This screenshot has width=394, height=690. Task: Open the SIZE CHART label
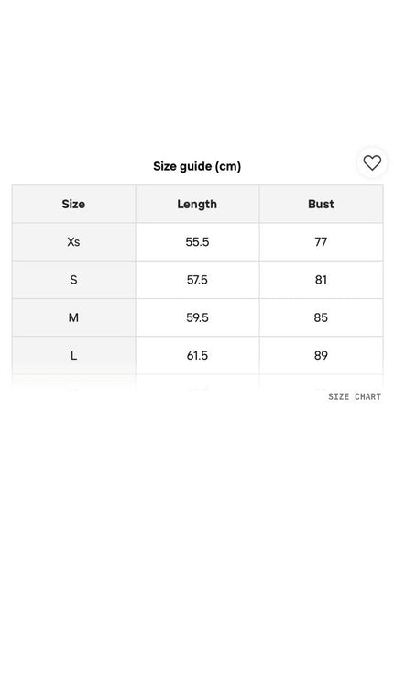point(355,396)
